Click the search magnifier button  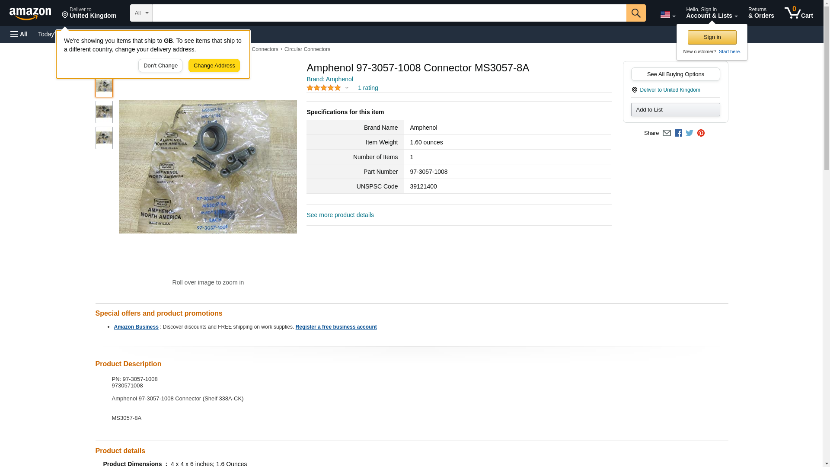click(635, 13)
